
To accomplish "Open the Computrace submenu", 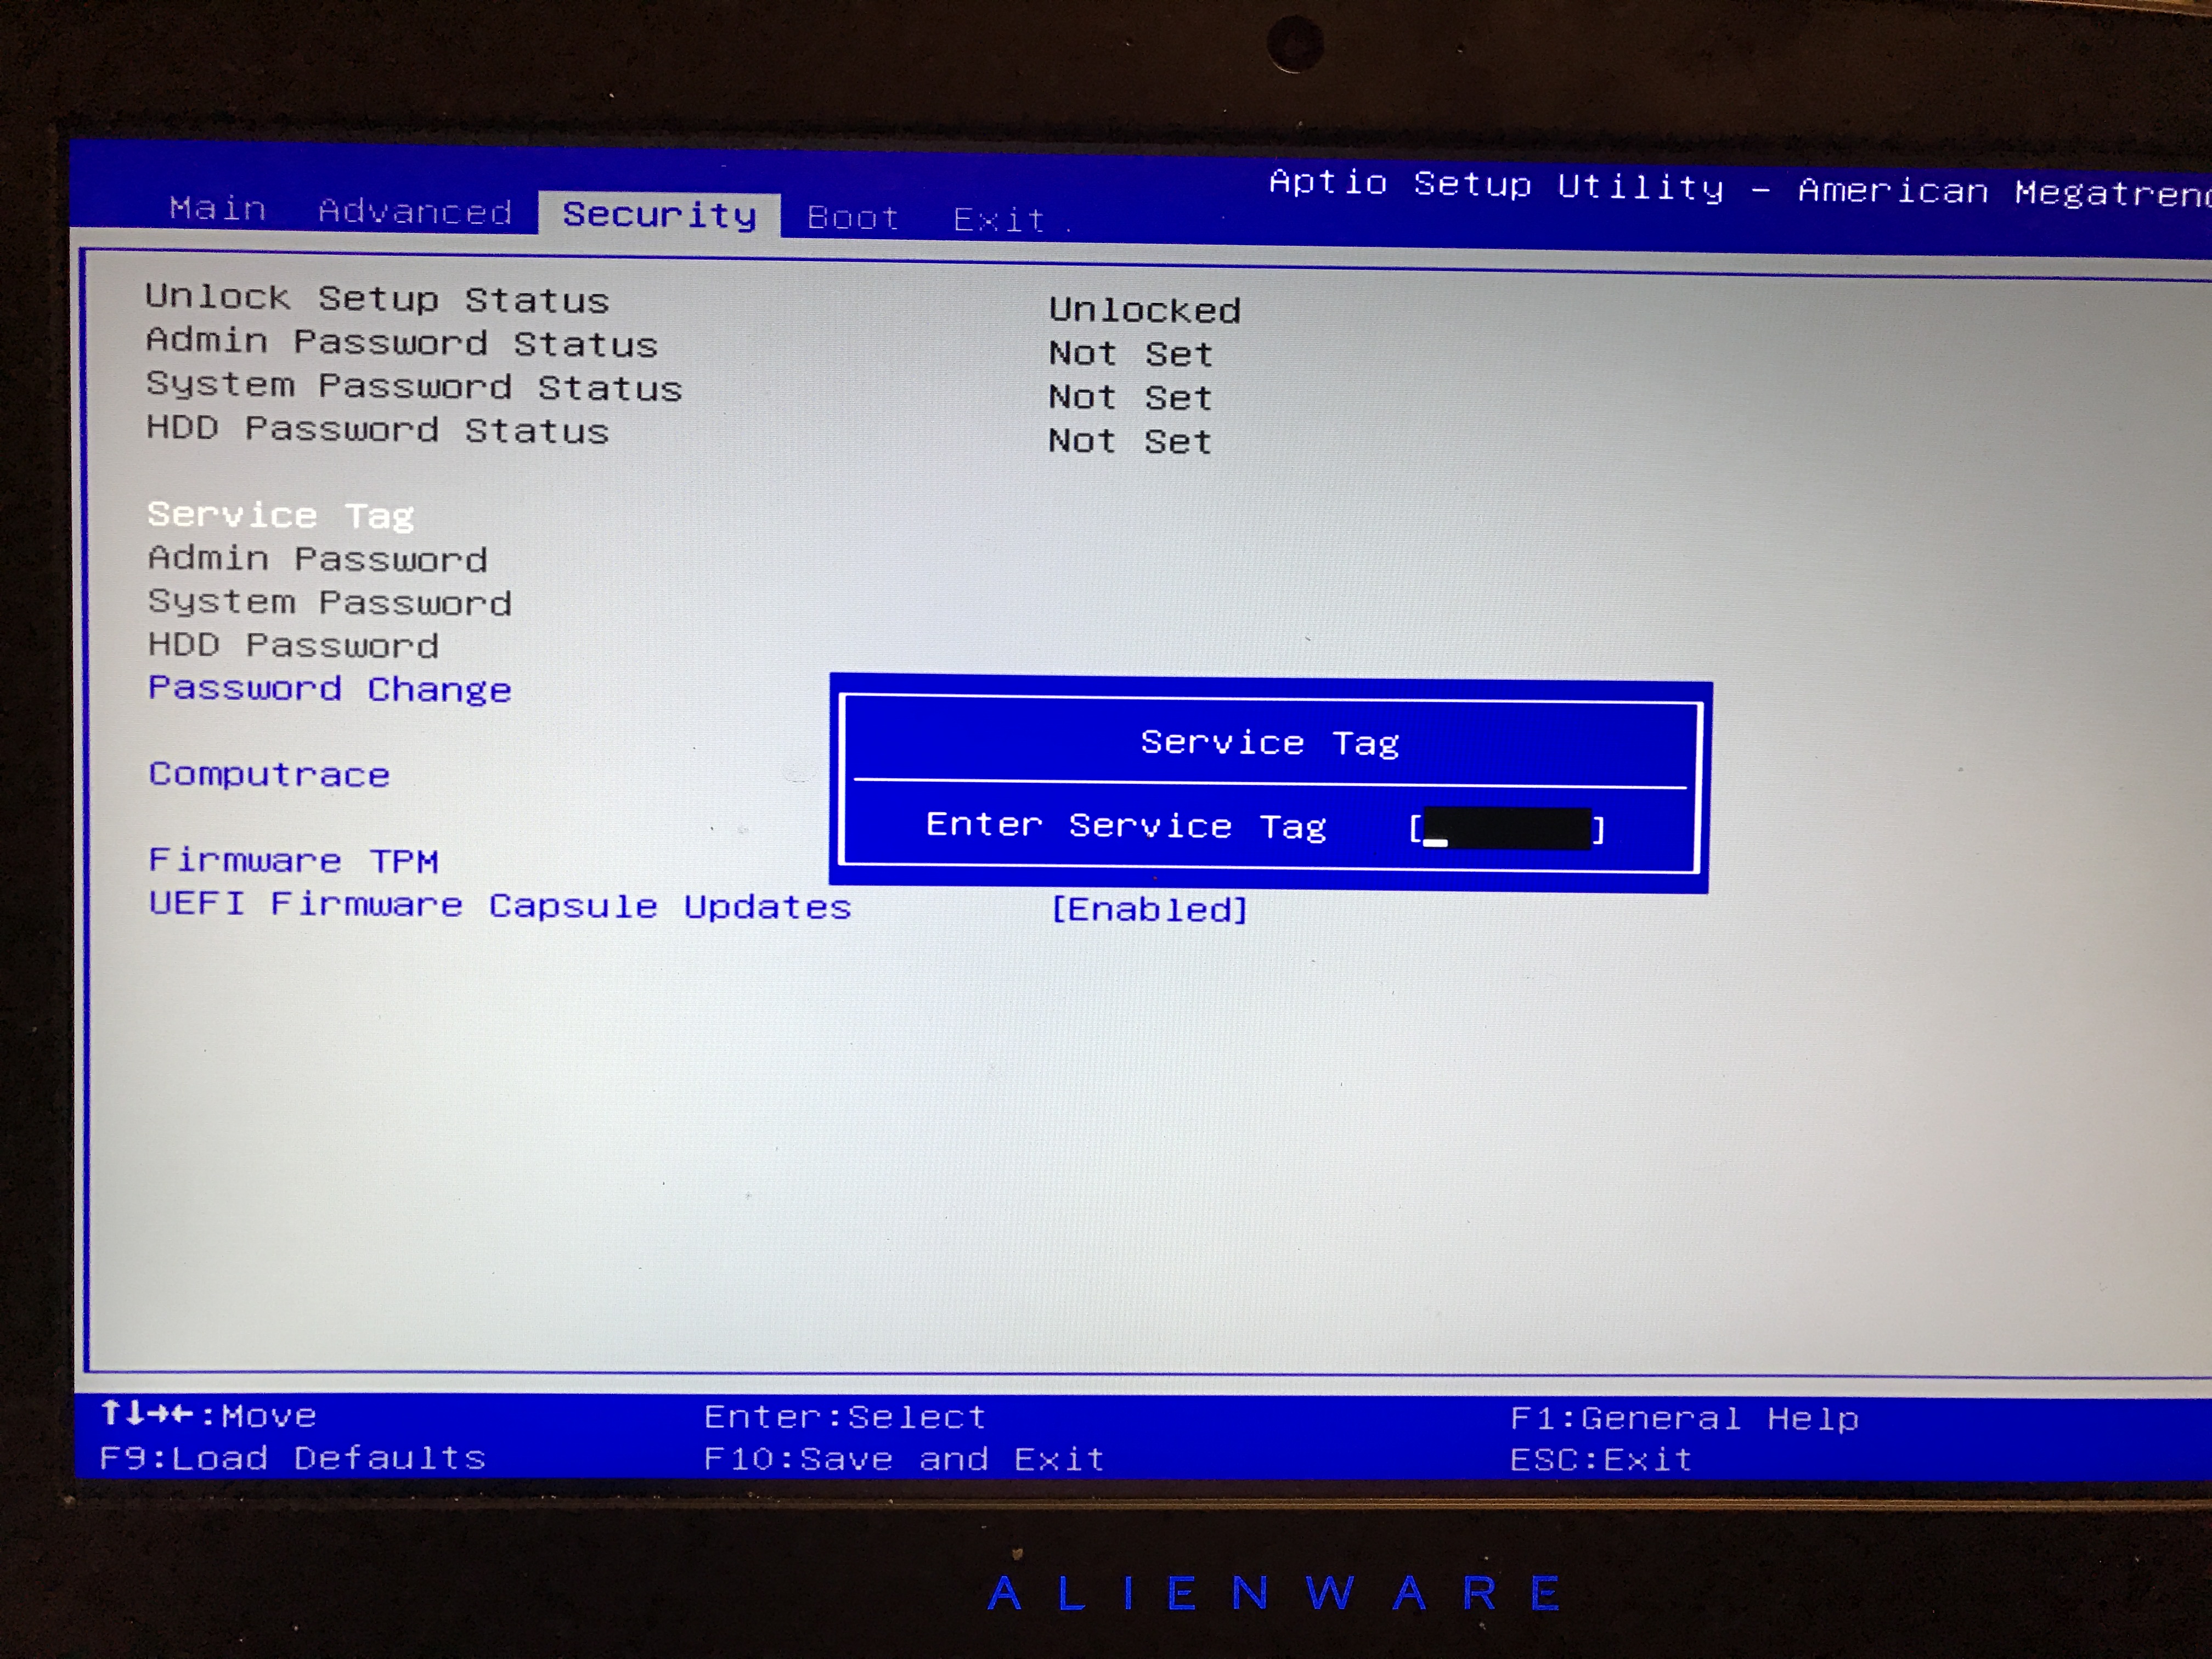I will [269, 774].
